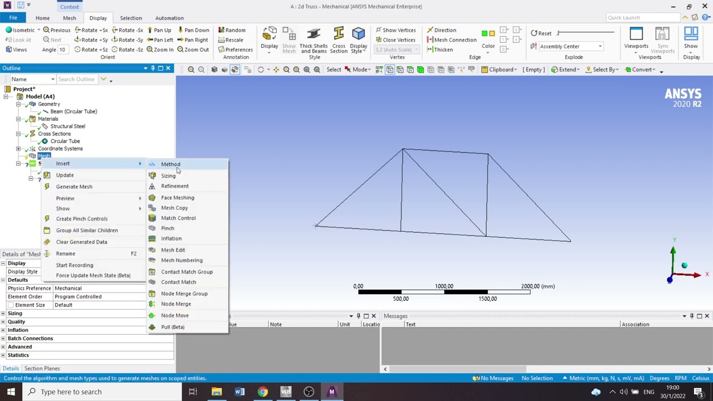
Task: Click Rescale annotation
Action: pyautogui.click(x=231, y=40)
